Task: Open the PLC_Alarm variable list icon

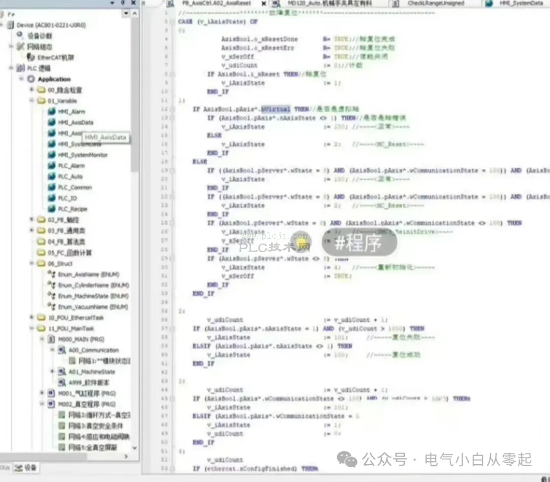Action: (x=51, y=165)
